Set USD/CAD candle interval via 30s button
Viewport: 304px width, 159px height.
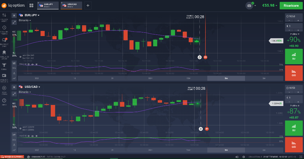(x=14, y=140)
